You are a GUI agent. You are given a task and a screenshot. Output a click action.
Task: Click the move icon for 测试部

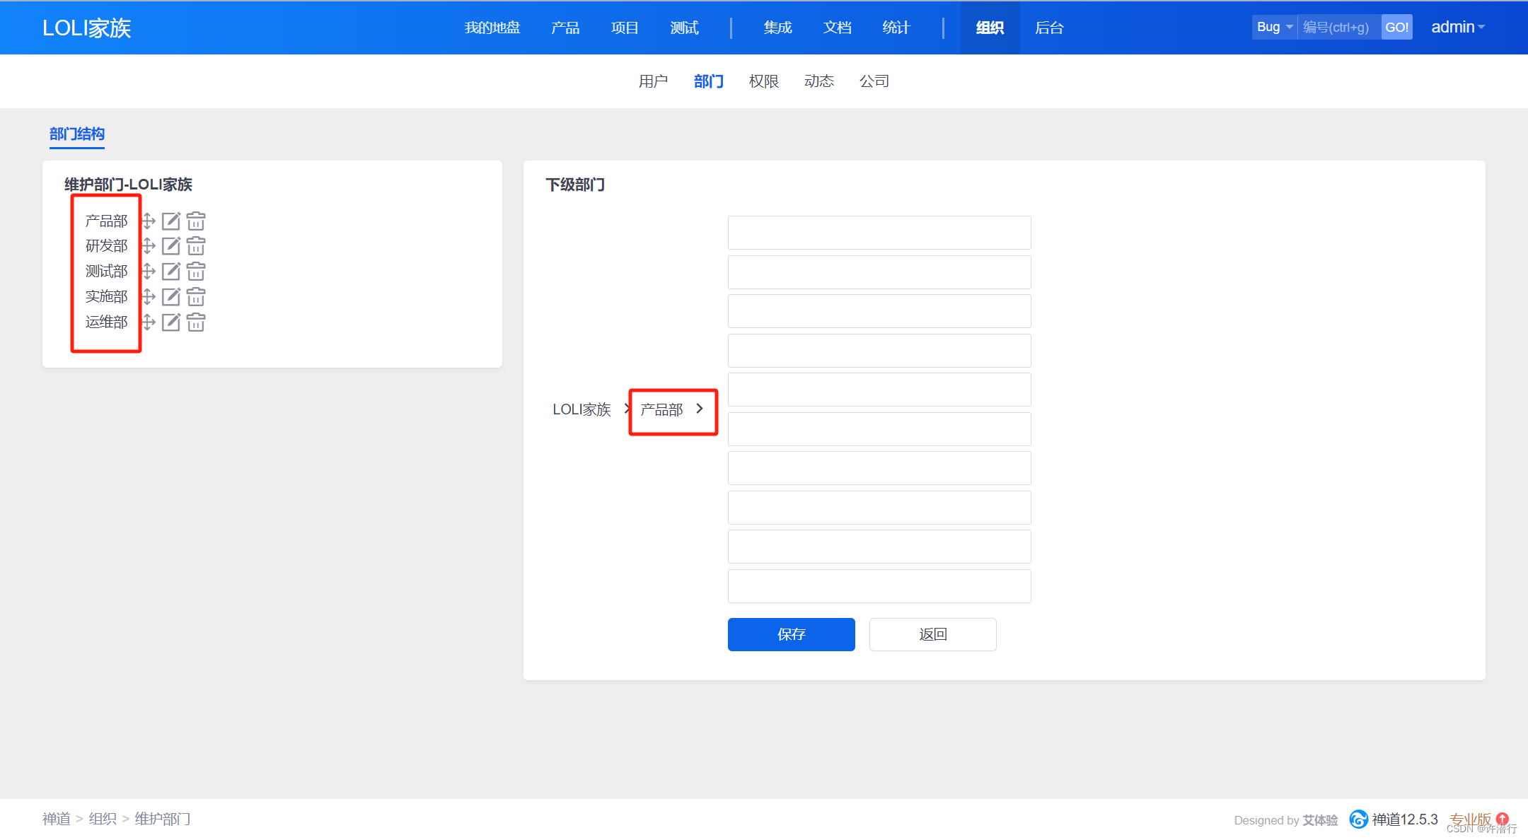149,272
